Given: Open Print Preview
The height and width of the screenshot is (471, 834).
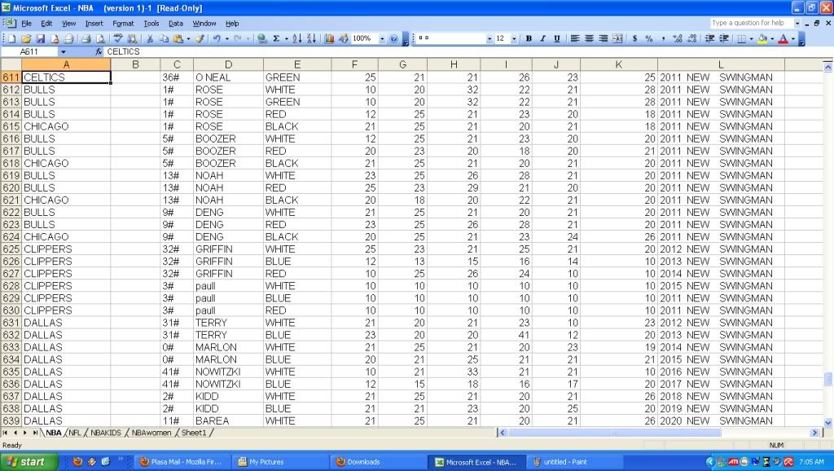Looking at the screenshot, I should 99,39.
